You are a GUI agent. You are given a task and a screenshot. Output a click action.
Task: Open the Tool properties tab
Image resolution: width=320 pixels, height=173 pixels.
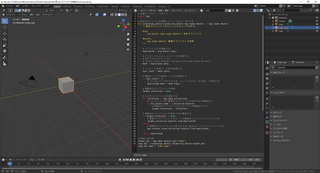(267, 68)
